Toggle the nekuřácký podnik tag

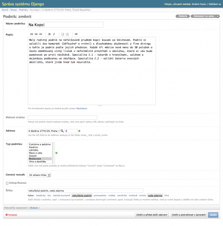click(x=82, y=195)
